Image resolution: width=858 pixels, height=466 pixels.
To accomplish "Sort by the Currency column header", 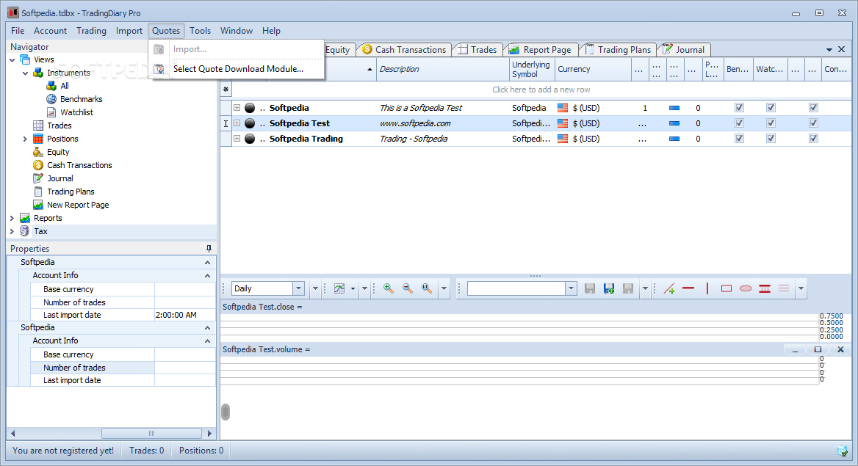I will click(593, 69).
